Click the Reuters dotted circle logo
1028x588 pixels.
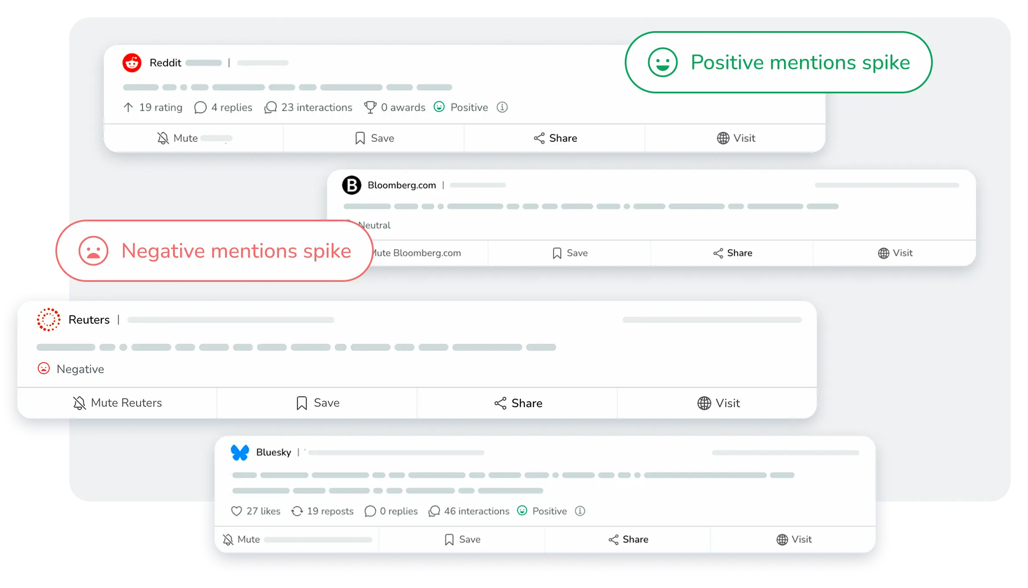click(x=48, y=320)
